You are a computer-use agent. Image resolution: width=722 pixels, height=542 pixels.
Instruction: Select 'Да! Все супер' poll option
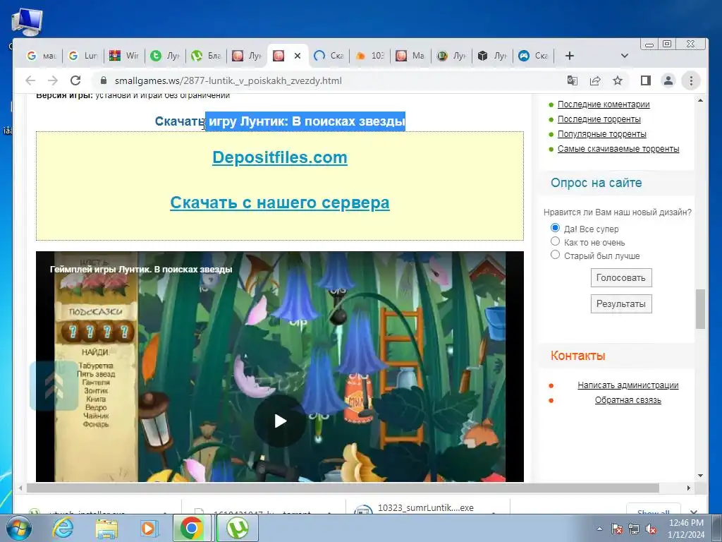(x=556, y=228)
